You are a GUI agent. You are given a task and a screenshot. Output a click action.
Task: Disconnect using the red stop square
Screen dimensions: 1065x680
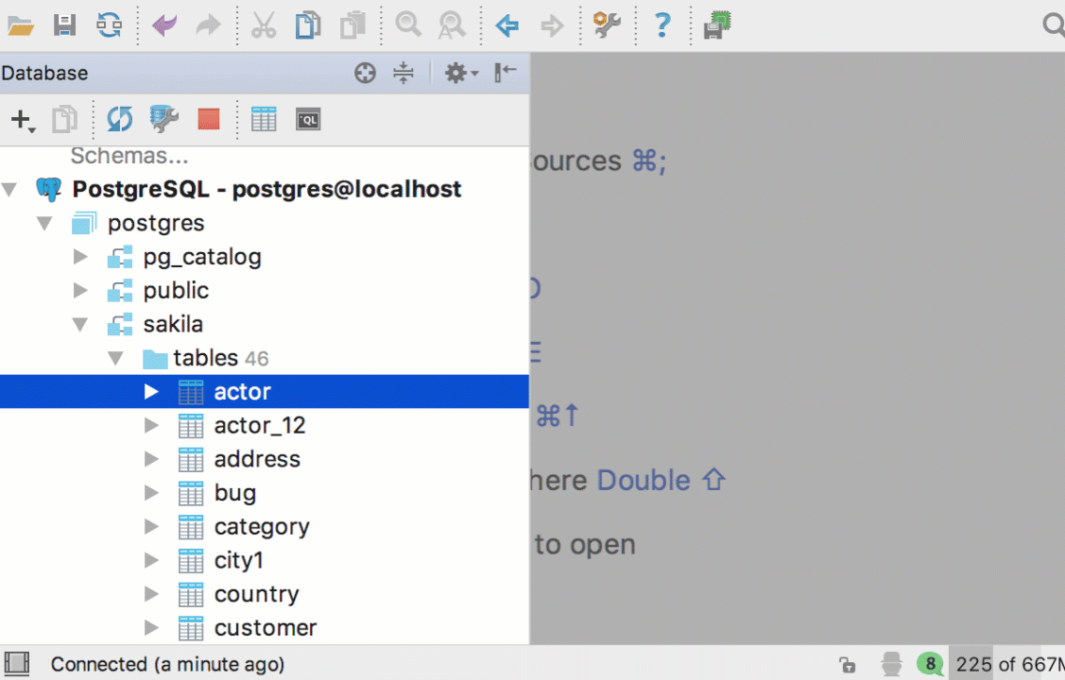(x=209, y=119)
